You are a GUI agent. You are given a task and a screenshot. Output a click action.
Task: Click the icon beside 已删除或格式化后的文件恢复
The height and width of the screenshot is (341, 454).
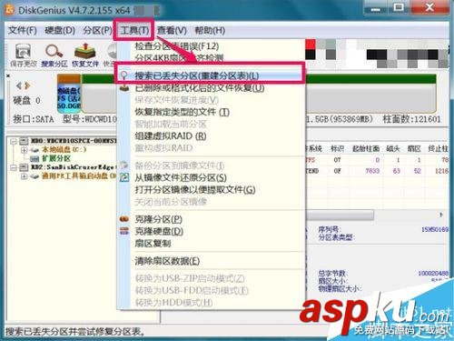tap(124, 88)
